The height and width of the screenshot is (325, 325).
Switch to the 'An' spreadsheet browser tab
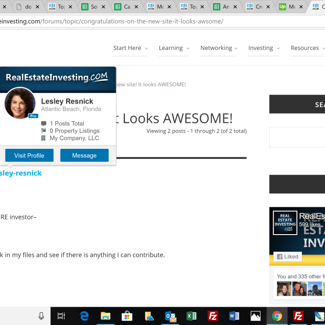[x=226, y=7]
